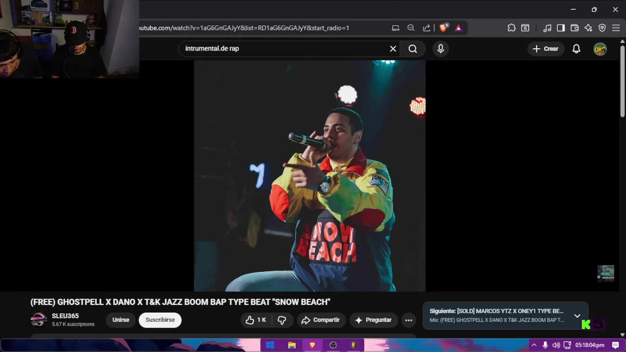Viewport: 626px width, 352px height.
Task: Restore down the browser window
Action: (594, 9)
